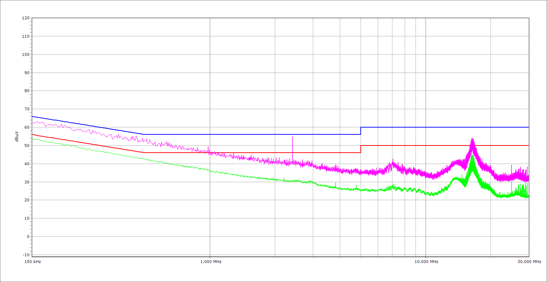Select the 10.000 MHz axis label
Viewport: 547px width, 282px height.
(x=426, y=262)
